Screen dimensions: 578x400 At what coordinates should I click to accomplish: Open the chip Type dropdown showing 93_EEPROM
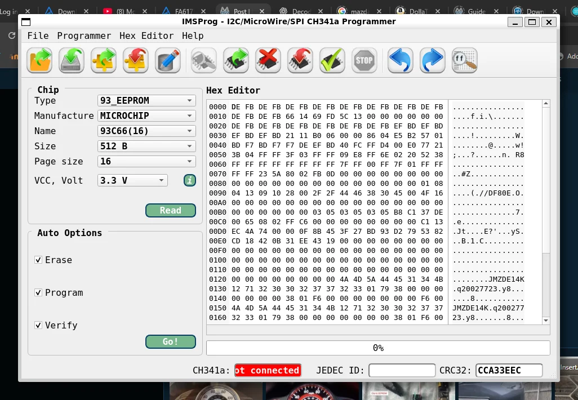pos(146,101)
